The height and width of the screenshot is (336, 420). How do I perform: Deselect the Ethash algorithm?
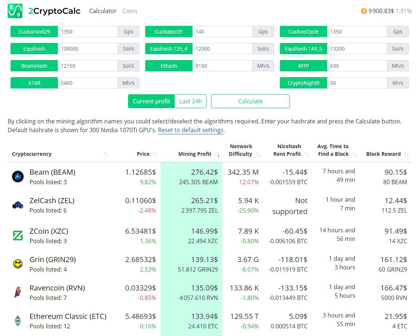(169, 66)
